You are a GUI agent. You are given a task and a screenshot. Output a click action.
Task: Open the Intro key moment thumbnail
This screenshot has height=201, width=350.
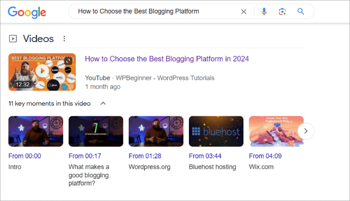point(36,131)
